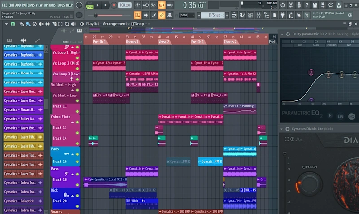Open the PATTERNS menu
This screenshot has height=214, width=359.
click(28, 5)
